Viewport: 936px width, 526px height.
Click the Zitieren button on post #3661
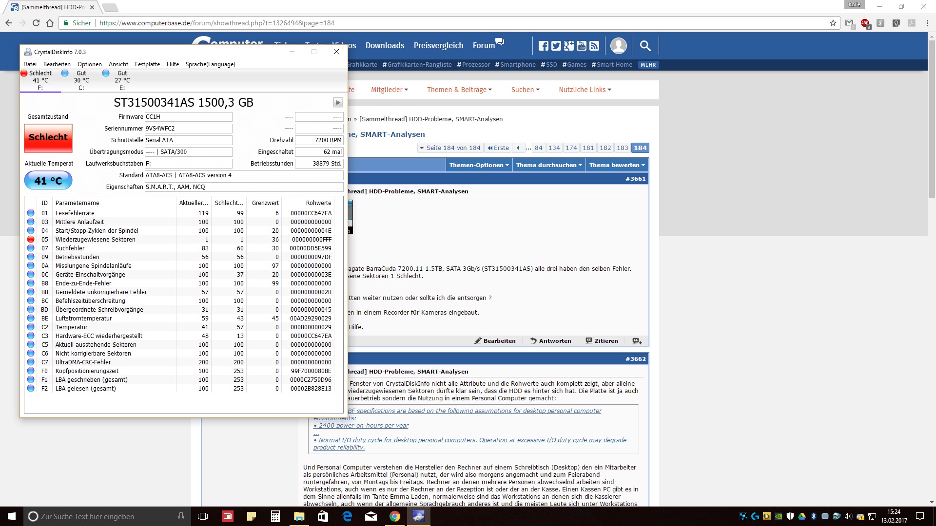click(x=602, y=341)
